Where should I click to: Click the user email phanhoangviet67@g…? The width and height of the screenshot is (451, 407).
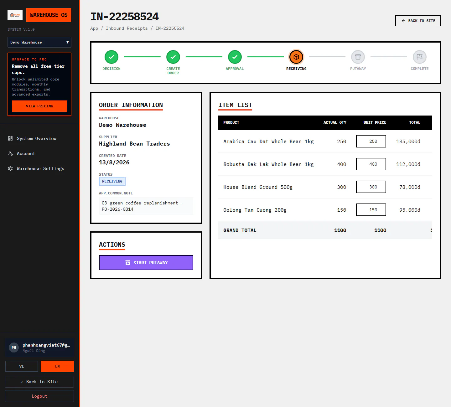46,345
